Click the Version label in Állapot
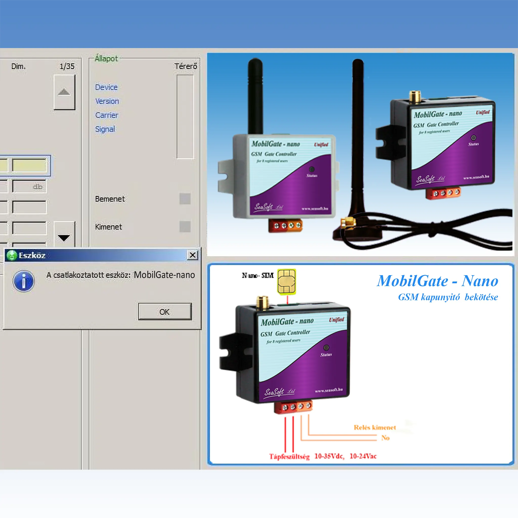518x518 pixels. 107,101
